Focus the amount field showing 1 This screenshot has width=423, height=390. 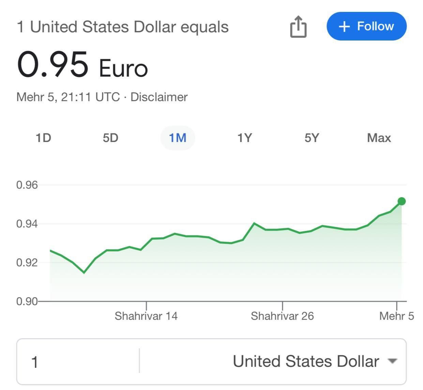pyautogui.click(x=78, y=362)
